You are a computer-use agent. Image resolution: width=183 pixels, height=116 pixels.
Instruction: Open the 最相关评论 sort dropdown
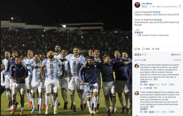pyautogui.click(x=176, y=54)
